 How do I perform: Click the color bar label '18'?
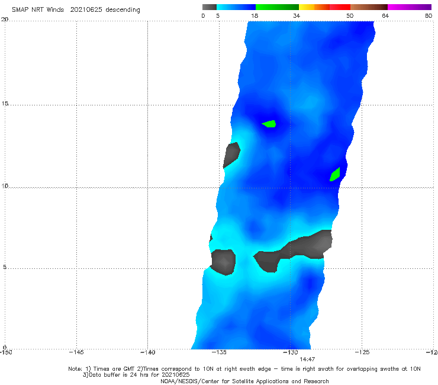pyautogui.click(x=255, y=16)
